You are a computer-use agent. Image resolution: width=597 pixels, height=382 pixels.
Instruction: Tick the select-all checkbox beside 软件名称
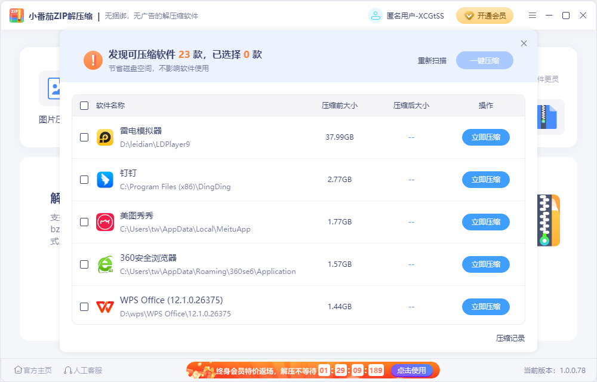point(84,106)
